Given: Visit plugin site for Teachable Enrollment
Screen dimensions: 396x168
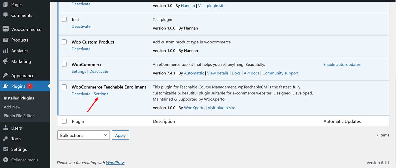Looking at the screenshot, I should 221,108.
